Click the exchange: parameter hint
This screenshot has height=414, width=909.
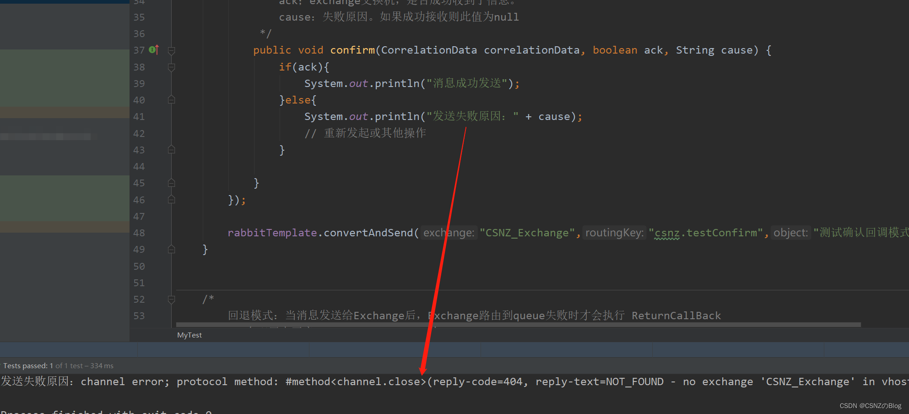[x=449, y=233]
